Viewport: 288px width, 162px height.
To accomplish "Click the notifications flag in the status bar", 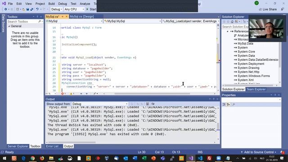I will (x=282, y=152).
